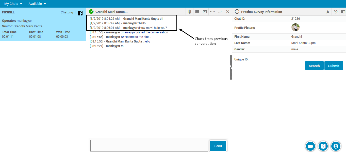Click the open book icon
346x152 pixels.
[343, 12]
